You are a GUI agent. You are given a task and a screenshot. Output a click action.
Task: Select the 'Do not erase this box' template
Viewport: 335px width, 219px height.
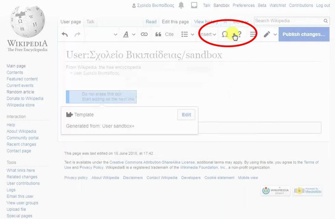(x=101, y=97)
